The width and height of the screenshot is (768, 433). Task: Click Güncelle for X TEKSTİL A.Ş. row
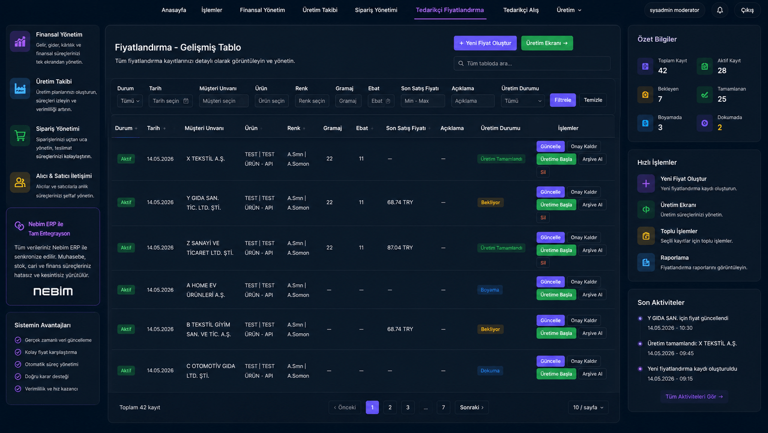coord(551,146)
